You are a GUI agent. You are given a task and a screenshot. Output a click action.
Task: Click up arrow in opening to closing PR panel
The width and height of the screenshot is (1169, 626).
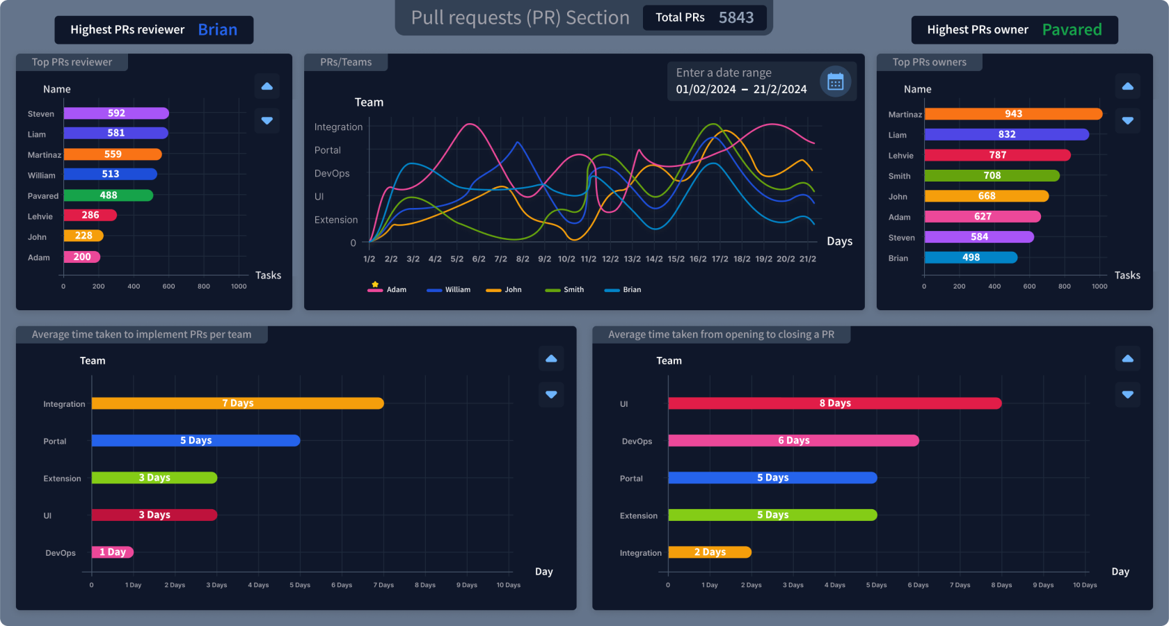click(1128, 359)
